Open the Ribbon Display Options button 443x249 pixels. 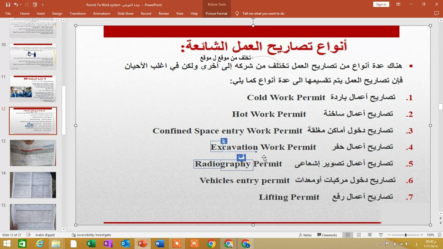(x=398, y=4)
